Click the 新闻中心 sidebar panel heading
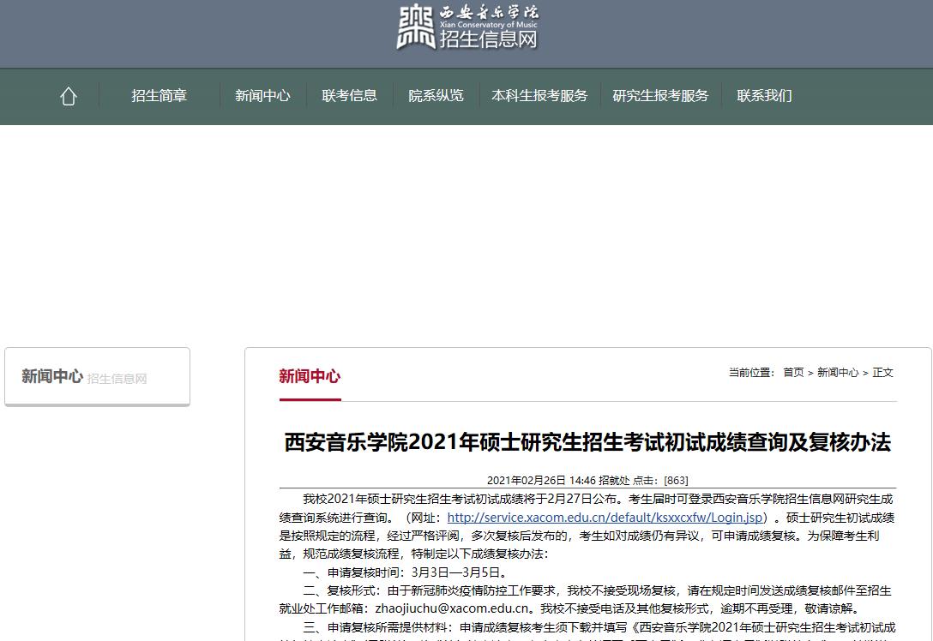Image resolution: width=933 pixels, height=641 pixels. [x=52, y=377]
